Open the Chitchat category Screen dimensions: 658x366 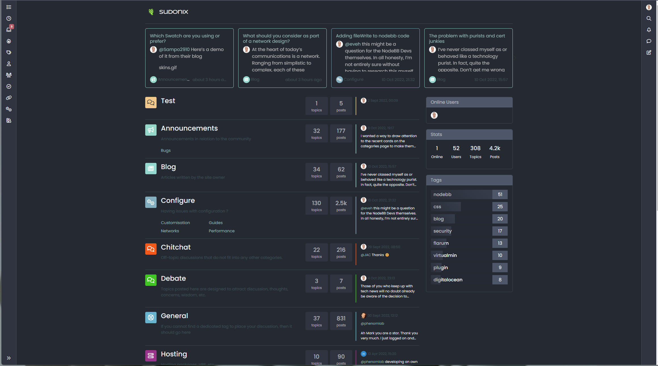(x=176, y=247)
